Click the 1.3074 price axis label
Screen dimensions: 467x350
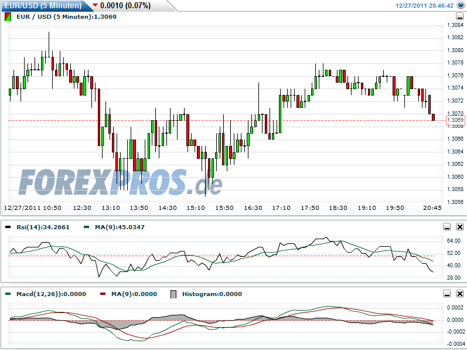(x=455, y=88)
